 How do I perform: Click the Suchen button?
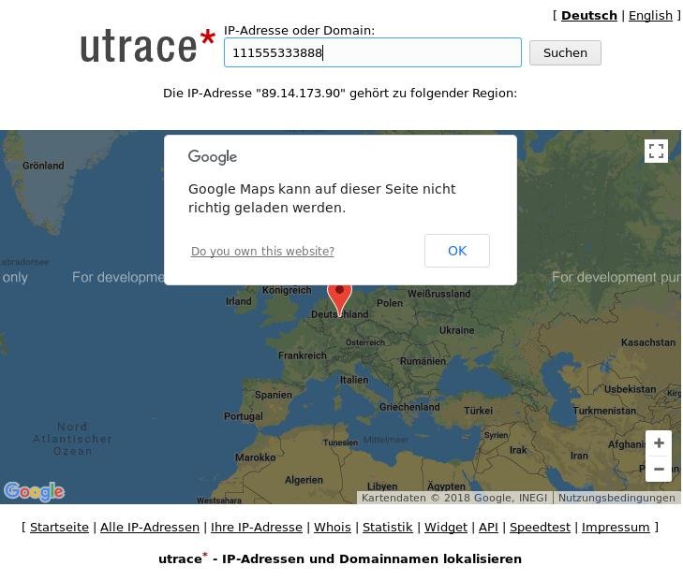pyautogui.click(x=565, y=53)
